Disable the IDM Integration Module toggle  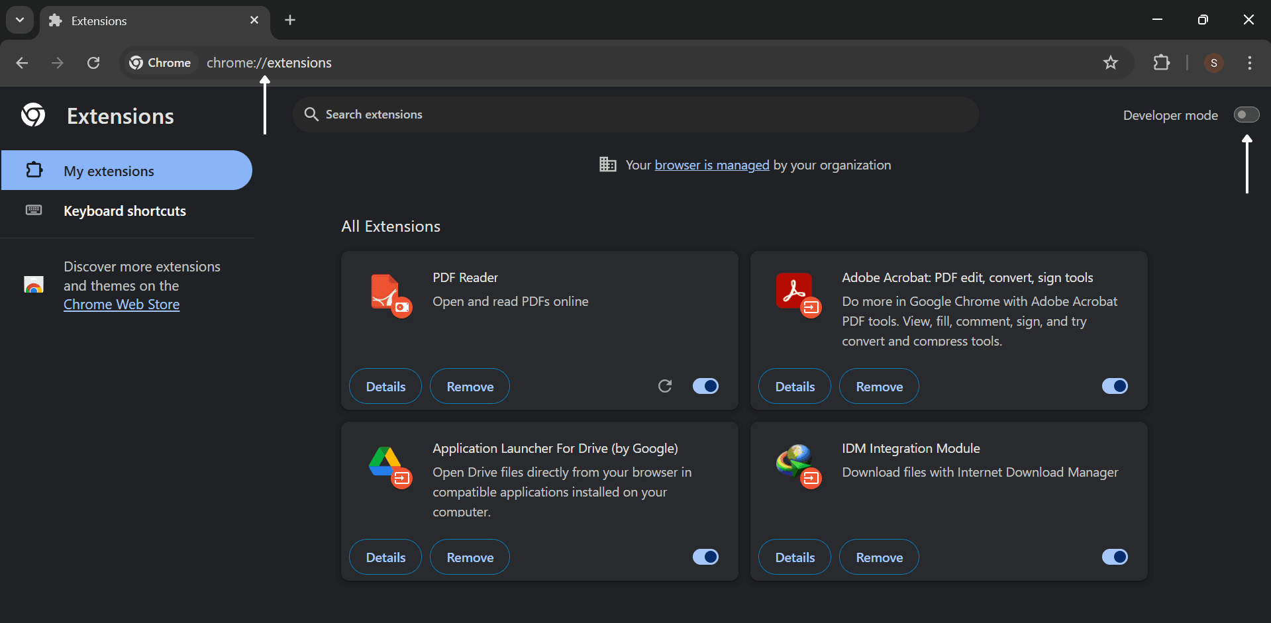(1115, 557)
